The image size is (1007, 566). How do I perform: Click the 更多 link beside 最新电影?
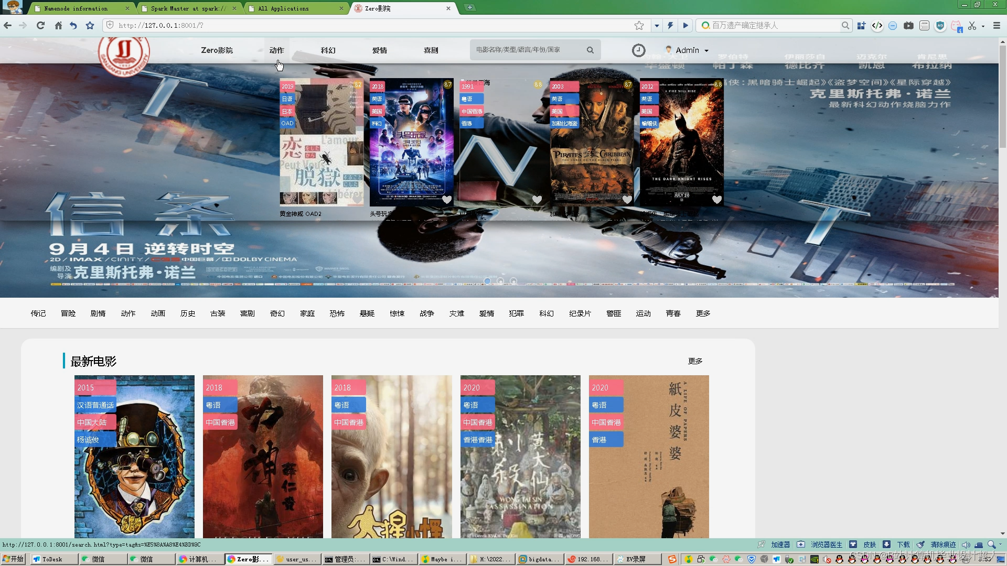(695, 361)
